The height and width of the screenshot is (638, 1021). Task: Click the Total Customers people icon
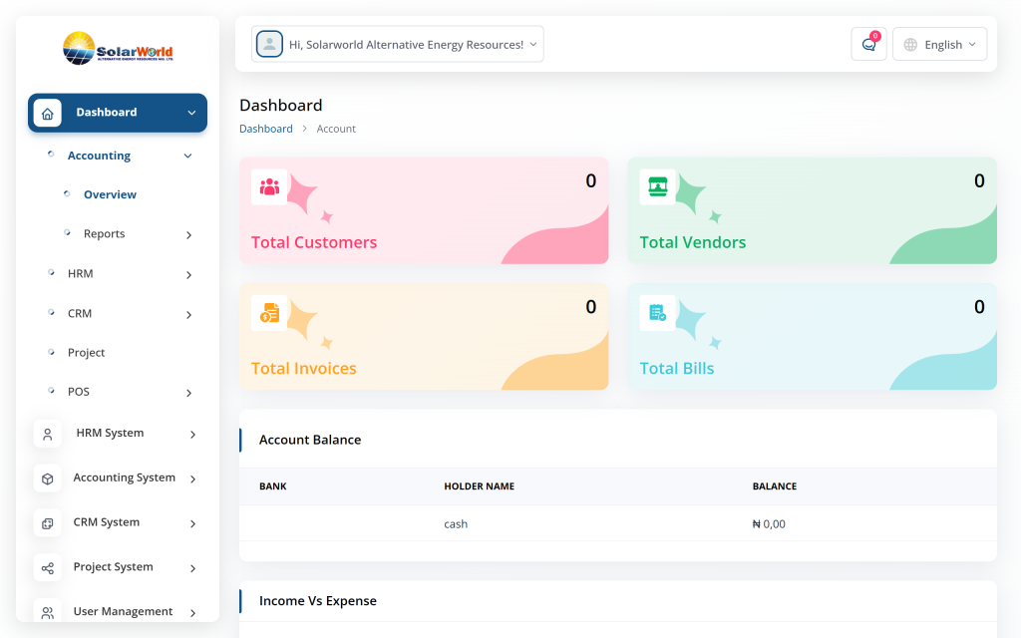[269, 186]
